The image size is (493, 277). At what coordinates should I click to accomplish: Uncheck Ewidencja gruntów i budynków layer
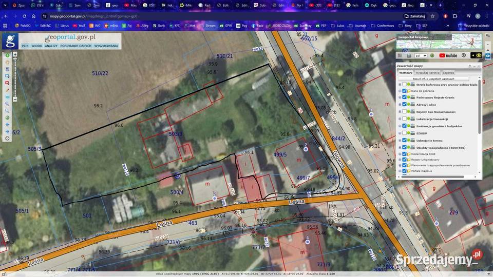[x=404, y=126]
